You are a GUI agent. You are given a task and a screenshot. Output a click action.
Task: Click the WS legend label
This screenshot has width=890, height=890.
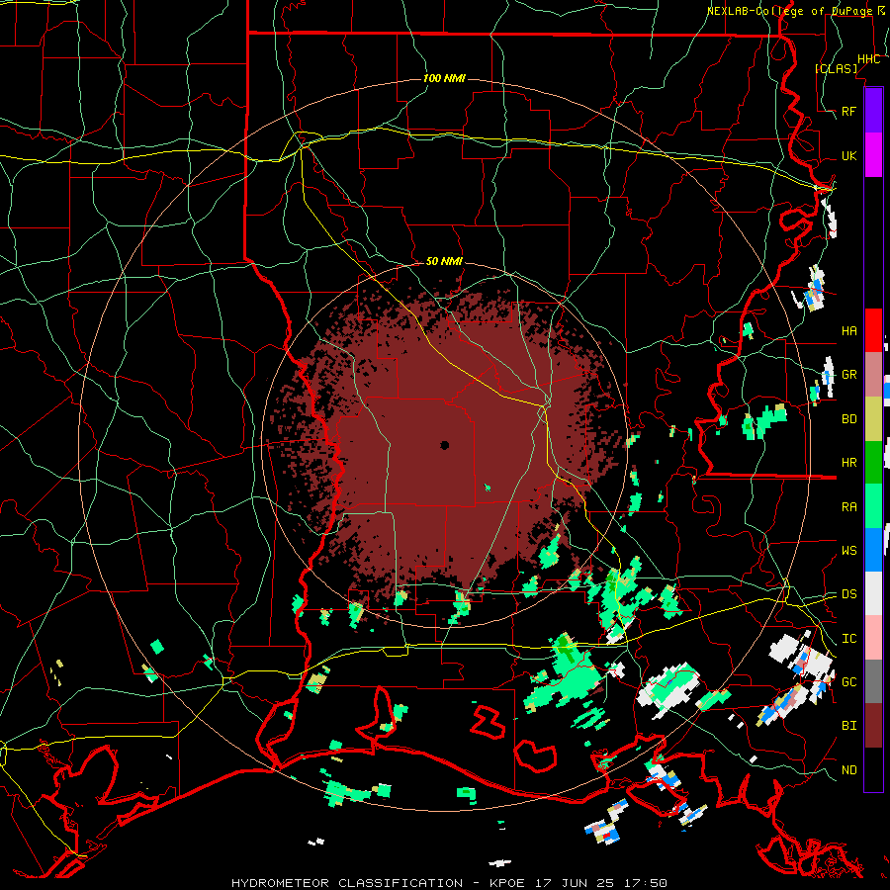pyautogui.click(x=848, y=550)
